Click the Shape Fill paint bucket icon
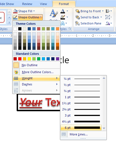This screenshot has width=116, height=146. [x=15, y=11]
